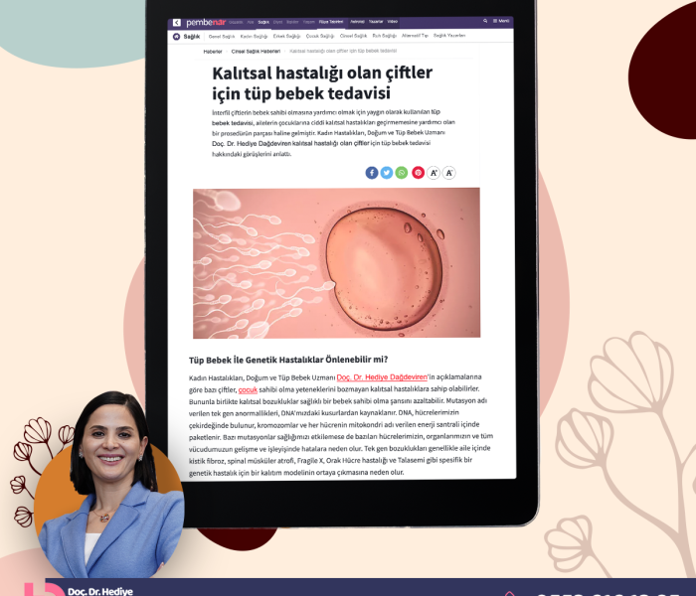
Task: Share article on Facebook
Action: pyautogui.click(x=372, y=172)
